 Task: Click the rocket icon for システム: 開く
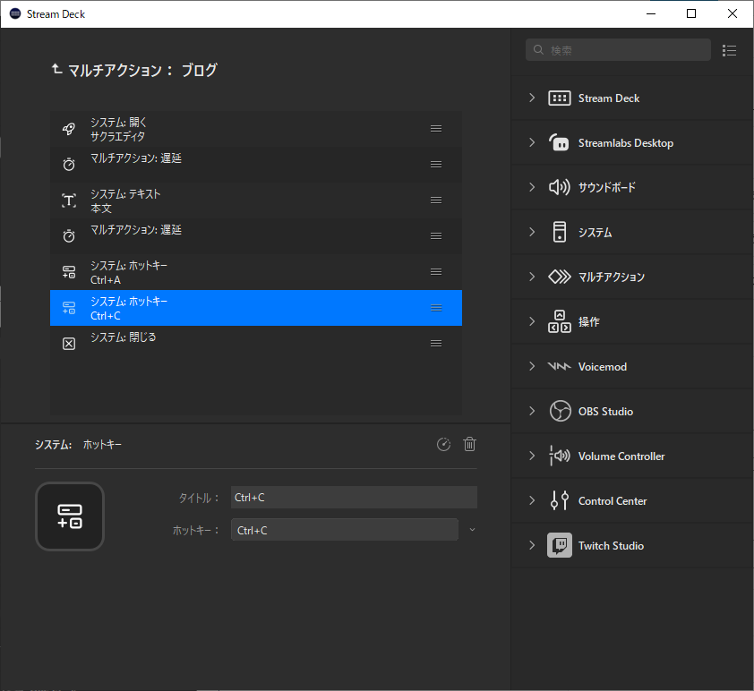tap(69, 129)
